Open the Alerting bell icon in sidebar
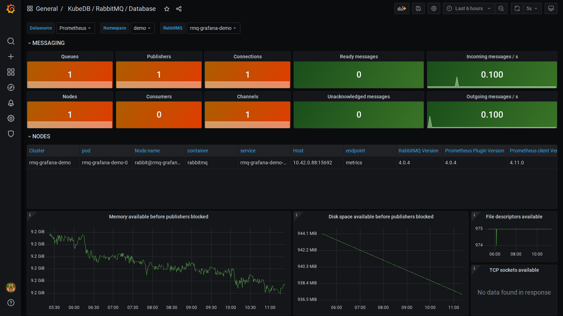The width and height of the screenshot is (563, 316). click(11, 103)
